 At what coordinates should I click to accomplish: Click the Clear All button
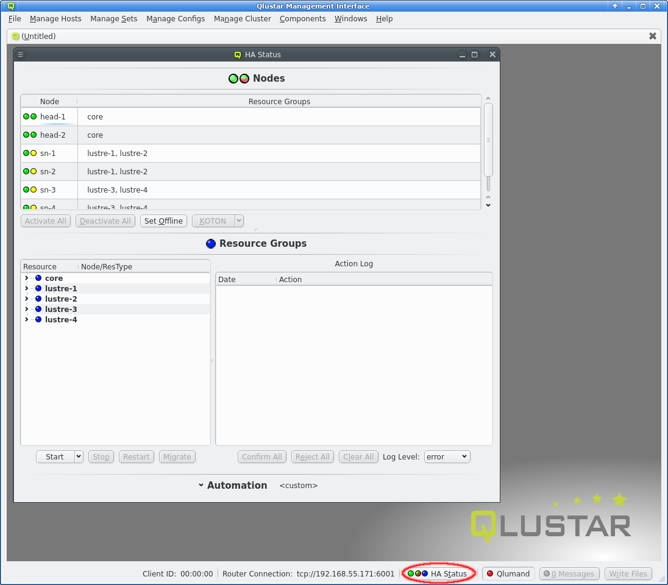(358, 457)
